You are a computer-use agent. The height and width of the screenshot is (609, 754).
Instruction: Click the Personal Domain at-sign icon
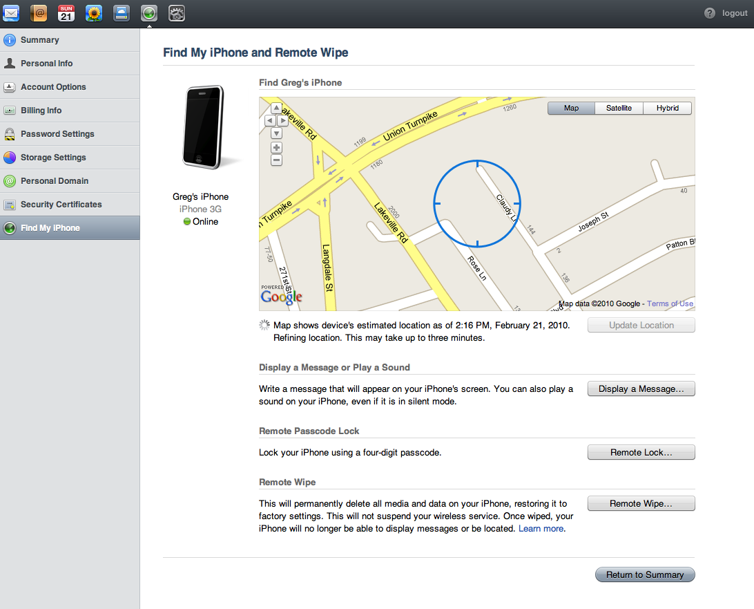10,181
